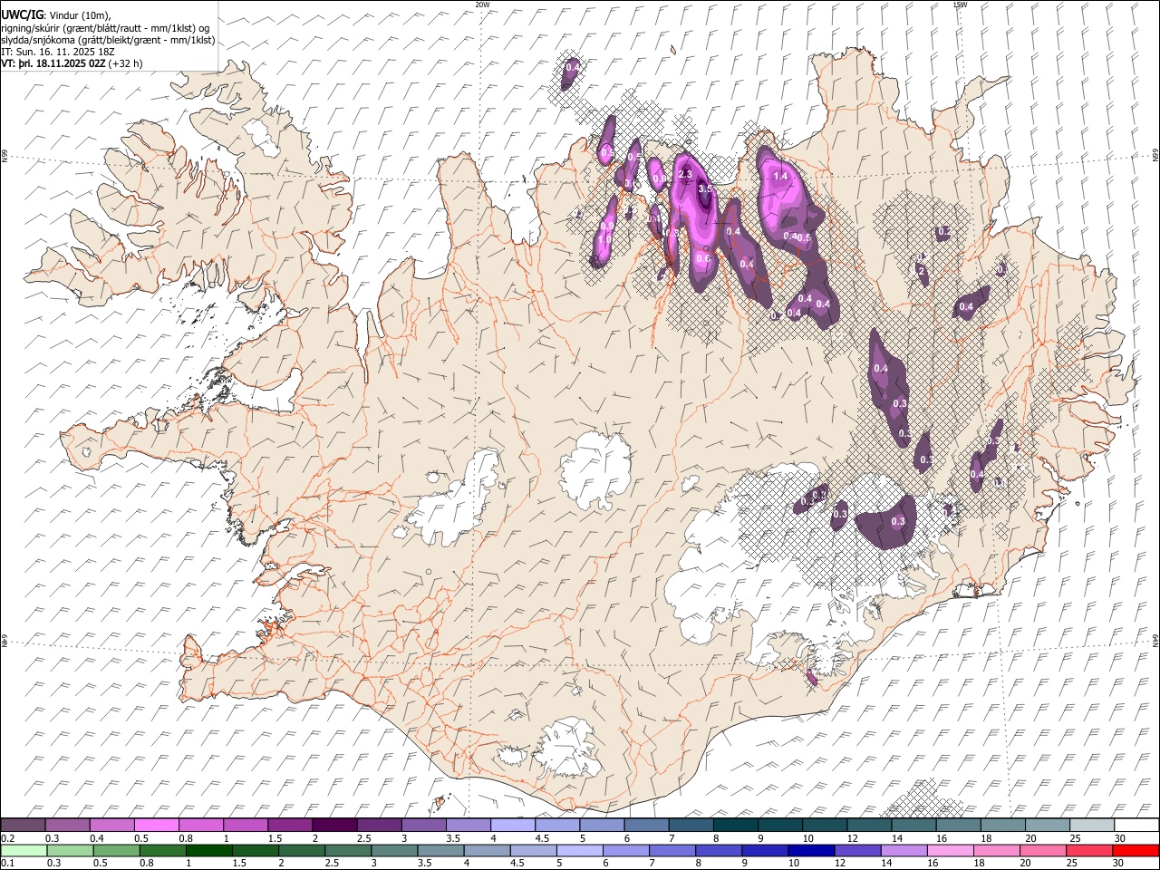Pick rain scale pink swatch between 18 and 20
Screen dimensions: 1160x870
(996, 850)
